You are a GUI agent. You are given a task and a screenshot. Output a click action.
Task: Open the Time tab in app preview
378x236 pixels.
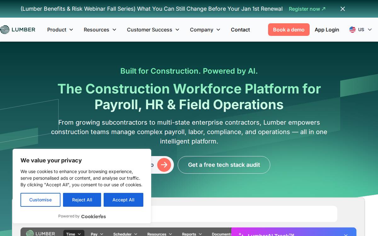(74, 234)
